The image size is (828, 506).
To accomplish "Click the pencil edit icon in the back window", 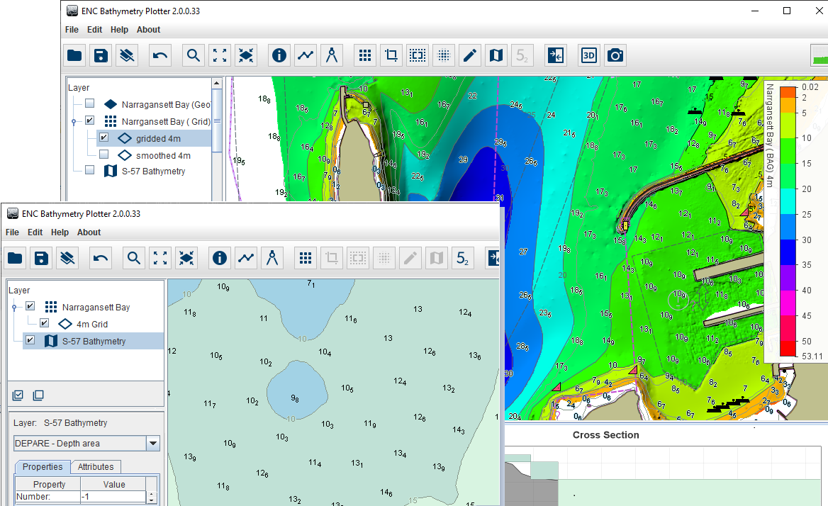I will 469,55.
